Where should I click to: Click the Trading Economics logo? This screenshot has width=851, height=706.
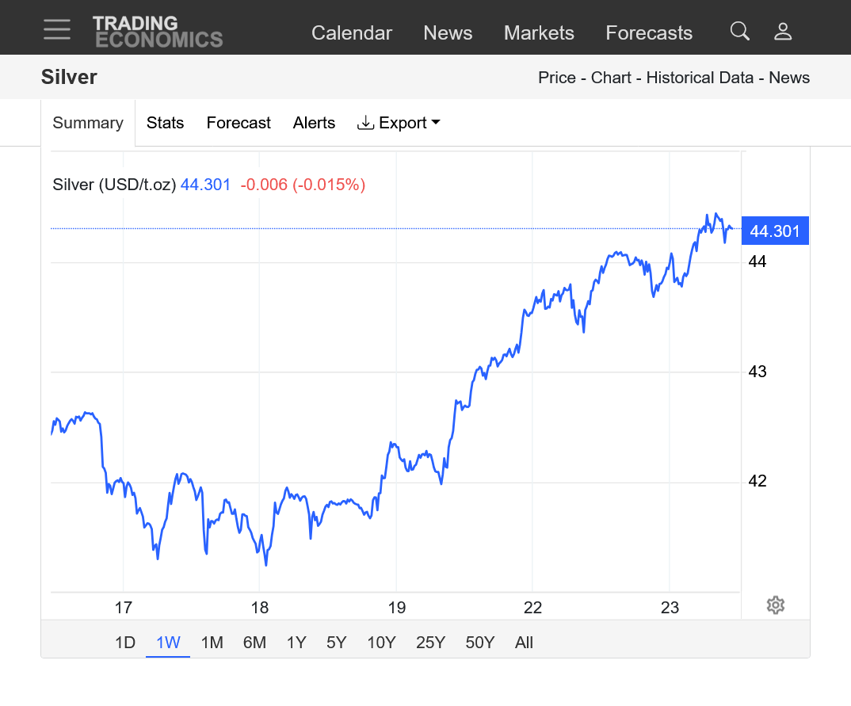pyautogui.click(x=157, y=32)
